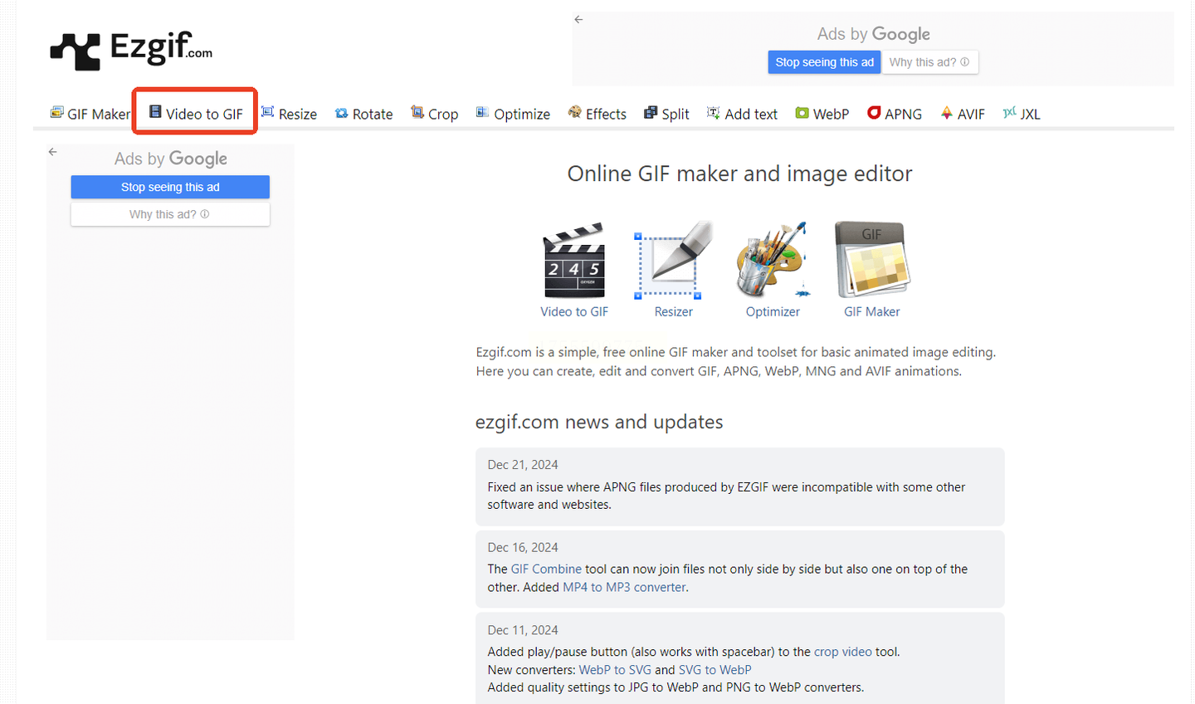Click the clapperboard Video to GIF image

point(574,260)
